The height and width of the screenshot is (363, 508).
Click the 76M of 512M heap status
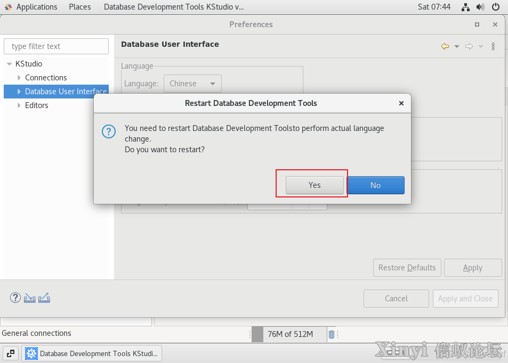click(x=289, y=334)
